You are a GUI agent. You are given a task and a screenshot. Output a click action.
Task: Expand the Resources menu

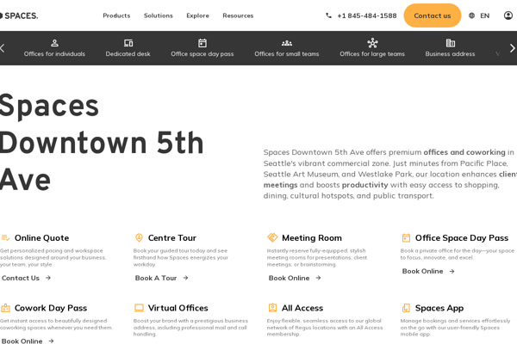(x=238, y=15)
